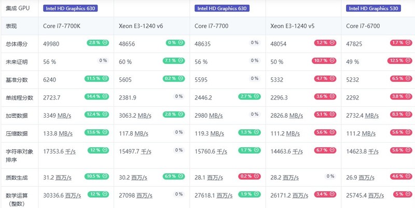This screenshot has width=415, height=208.
Task: Click the red 6.7 % badge
Action: click(x=325, y=150)
